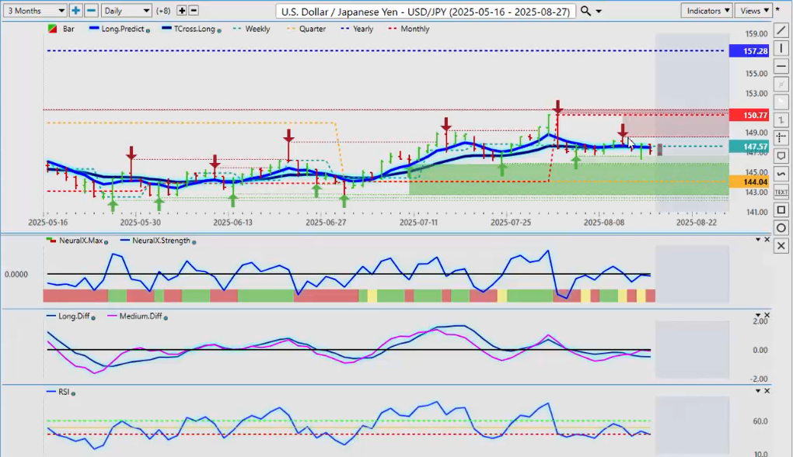Toggle the NeuralX.Strength indicator dot
Viewport: 793px width, 457px height.
[193, 241]
